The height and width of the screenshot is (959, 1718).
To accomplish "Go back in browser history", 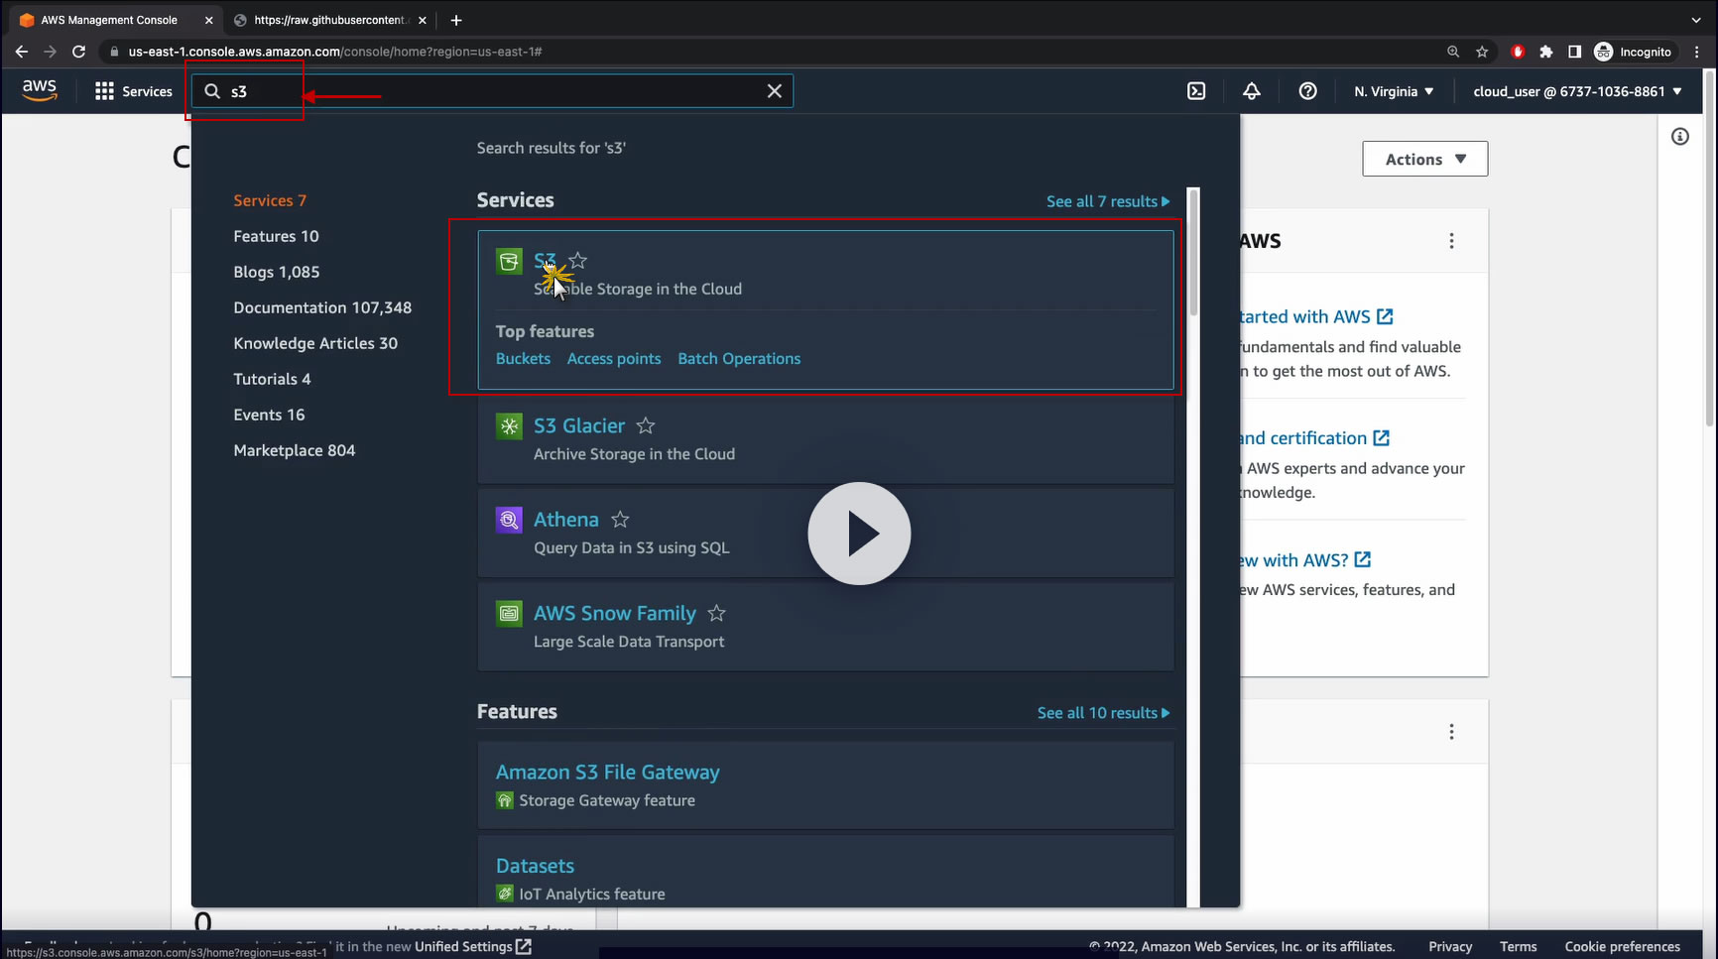I will pyautogui.click(x=22, y=52).
